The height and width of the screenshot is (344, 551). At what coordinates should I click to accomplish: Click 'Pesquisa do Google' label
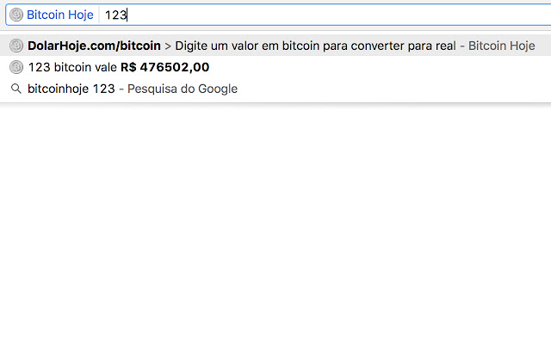tap(183, 89)
